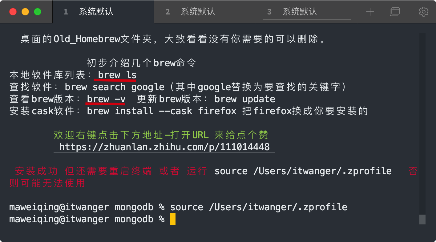Click the Old_Homebrew folder name text
Screen dimensions: 436x242
tap(87, 39)
